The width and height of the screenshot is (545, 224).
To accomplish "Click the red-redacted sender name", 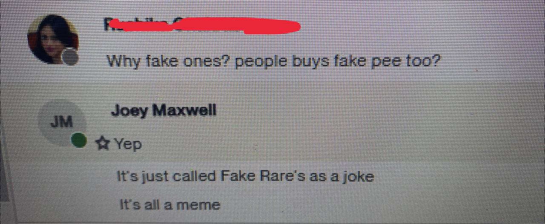I will [202, 26].
